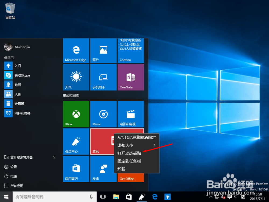Open the 电影和电视 tile

tap(131, 114)
